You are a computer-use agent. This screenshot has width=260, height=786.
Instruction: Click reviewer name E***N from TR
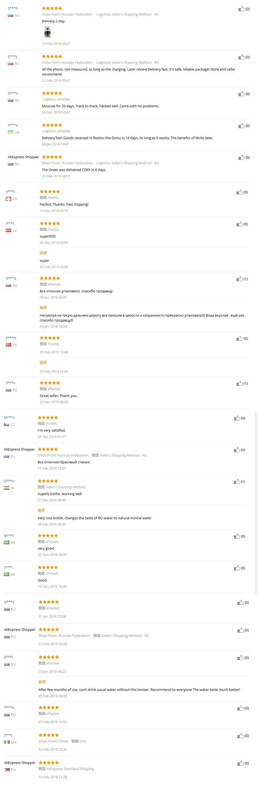pyautogui.click(x=11, y=338)
